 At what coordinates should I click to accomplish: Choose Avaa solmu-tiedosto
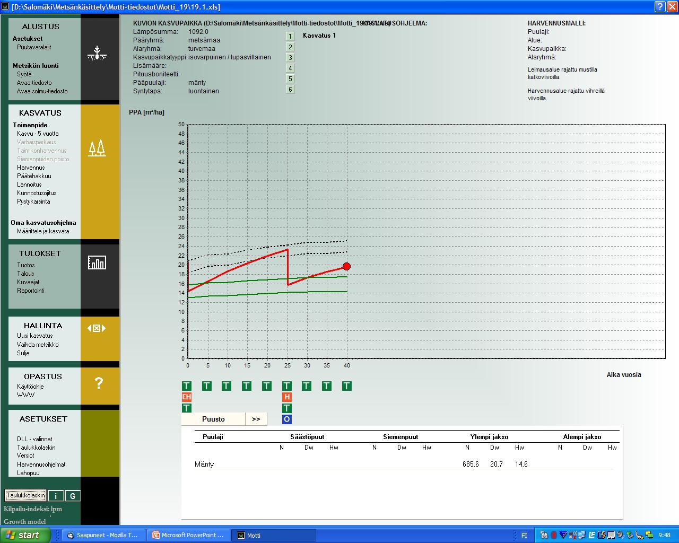(42, 91)
